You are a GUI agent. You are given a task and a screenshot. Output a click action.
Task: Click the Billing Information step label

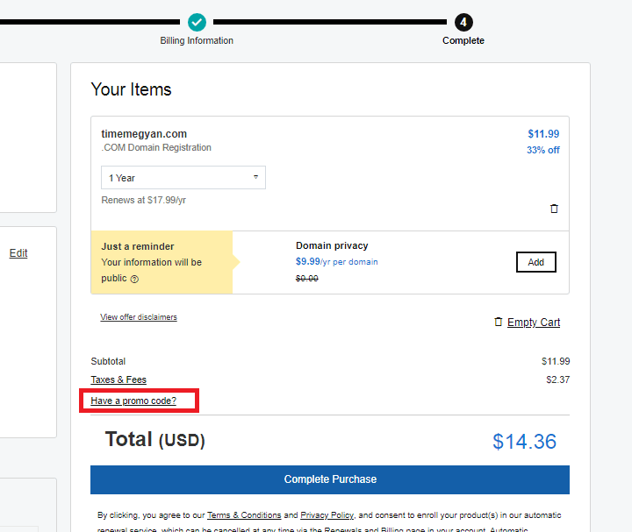pos(197,40)
